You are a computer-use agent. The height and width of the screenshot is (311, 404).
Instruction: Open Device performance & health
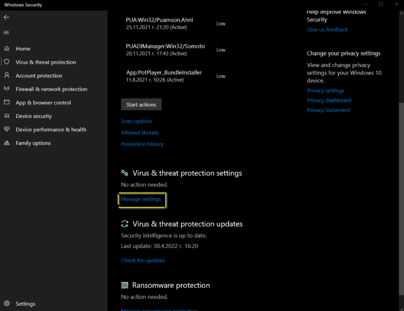pos(54,129)
